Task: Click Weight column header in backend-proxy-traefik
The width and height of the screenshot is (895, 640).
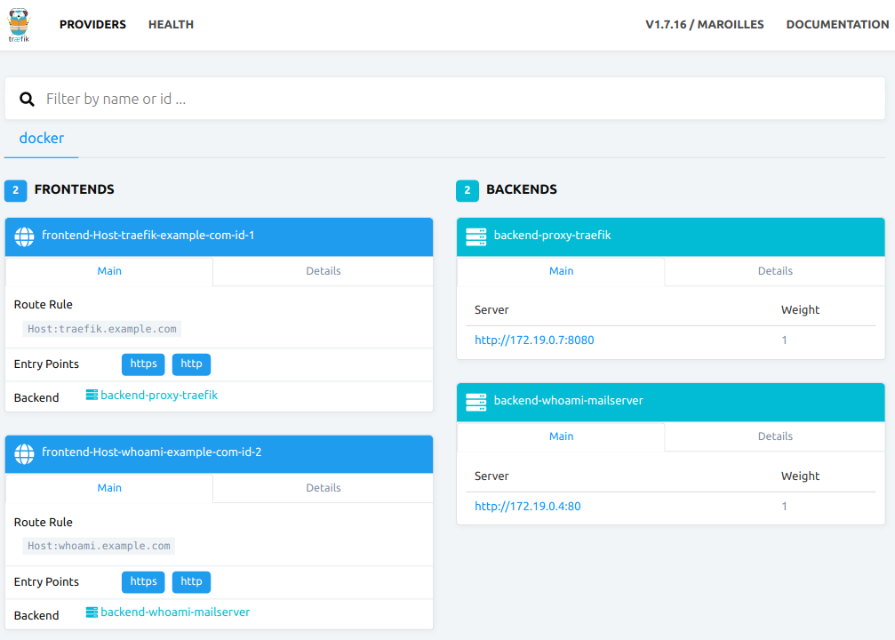Action: point(800,310)
